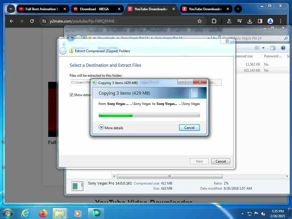Bookmark this page with the star
Image resolution: width=292 pixels, height=219 pixels.
(200, 21)
